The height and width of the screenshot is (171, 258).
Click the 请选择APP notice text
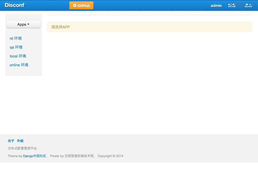[60, 27]
